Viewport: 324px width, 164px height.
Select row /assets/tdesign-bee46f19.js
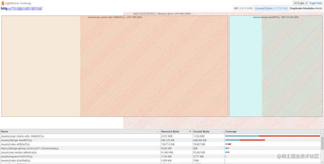(160, 140)
